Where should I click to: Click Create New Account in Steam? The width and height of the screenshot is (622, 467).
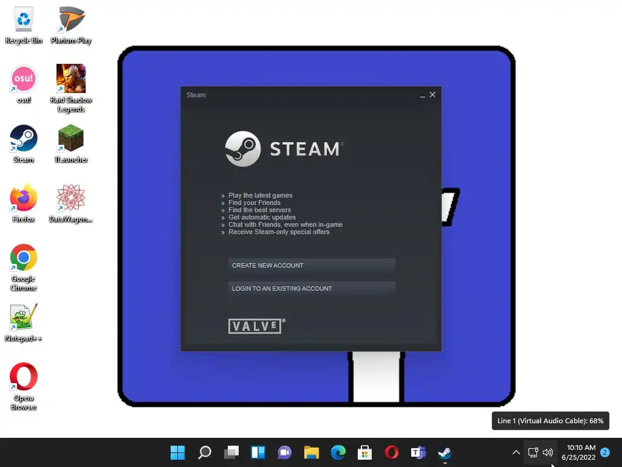click(312, 265)
